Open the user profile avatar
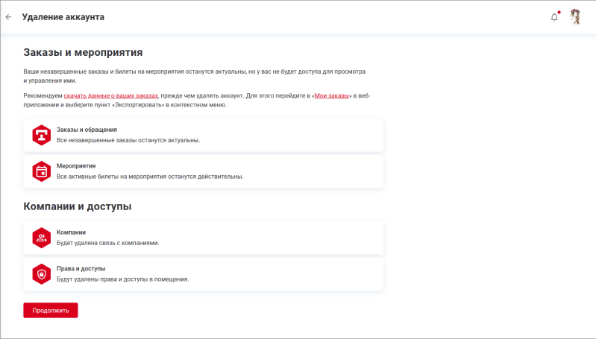 pos(575,16)
